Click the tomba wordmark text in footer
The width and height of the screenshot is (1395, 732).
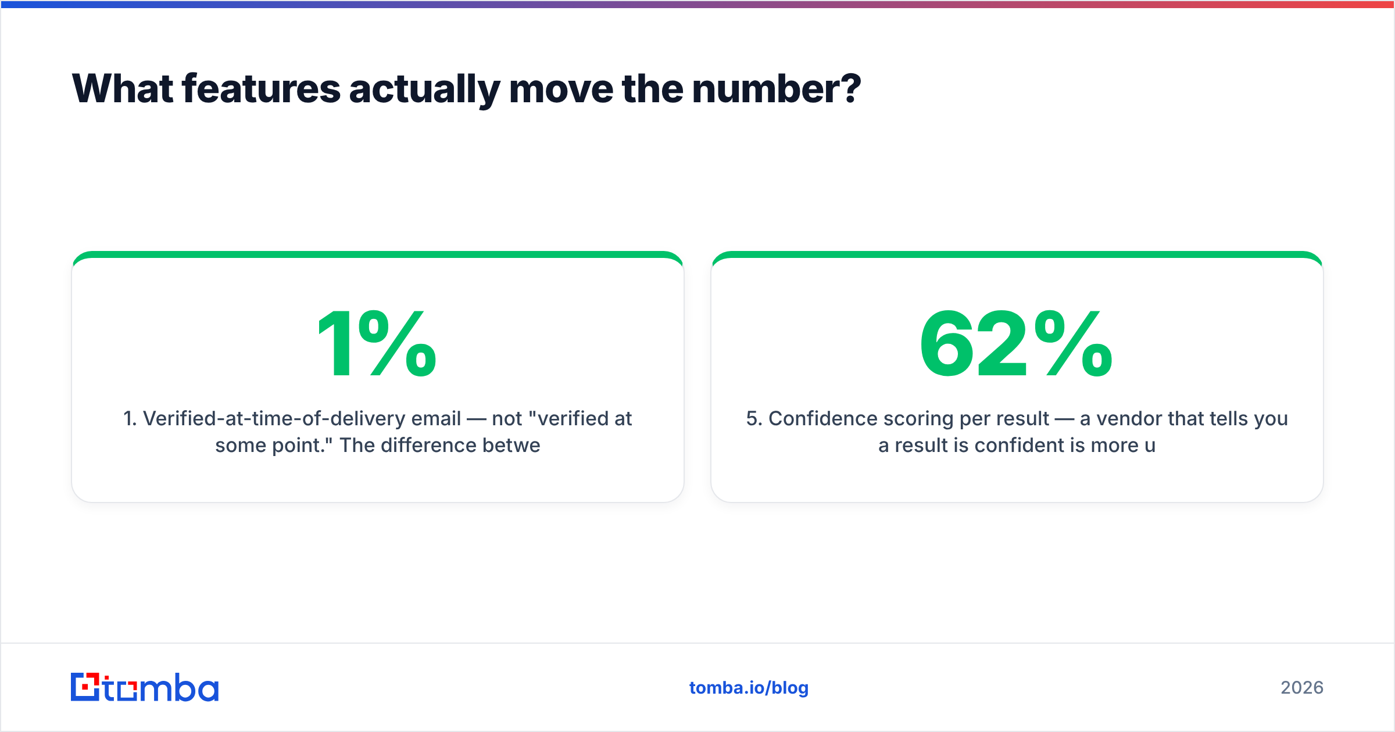tap(161, 688)
